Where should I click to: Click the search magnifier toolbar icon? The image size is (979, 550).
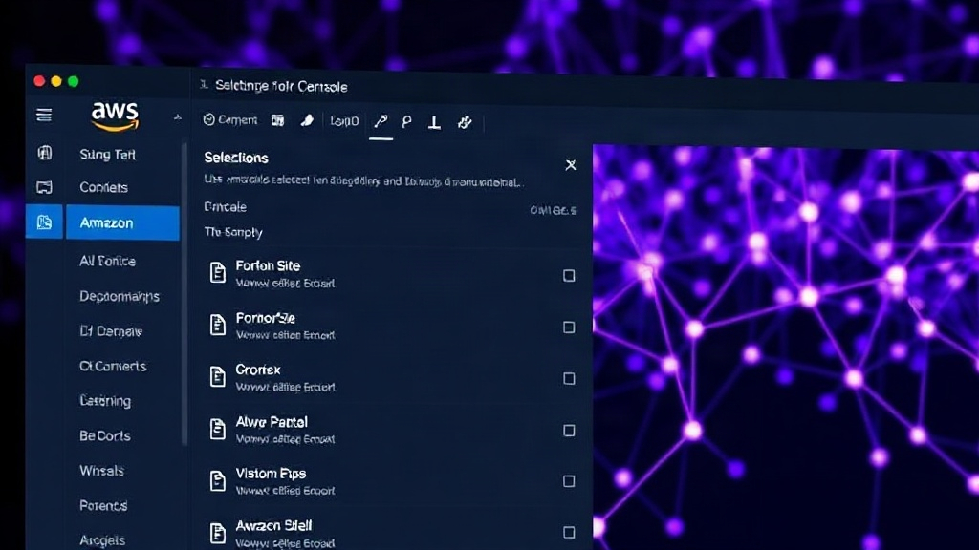[x=406, y=121]
